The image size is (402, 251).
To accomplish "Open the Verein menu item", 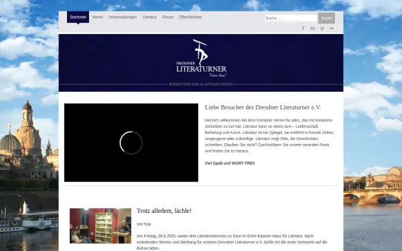I will (97, 17).
